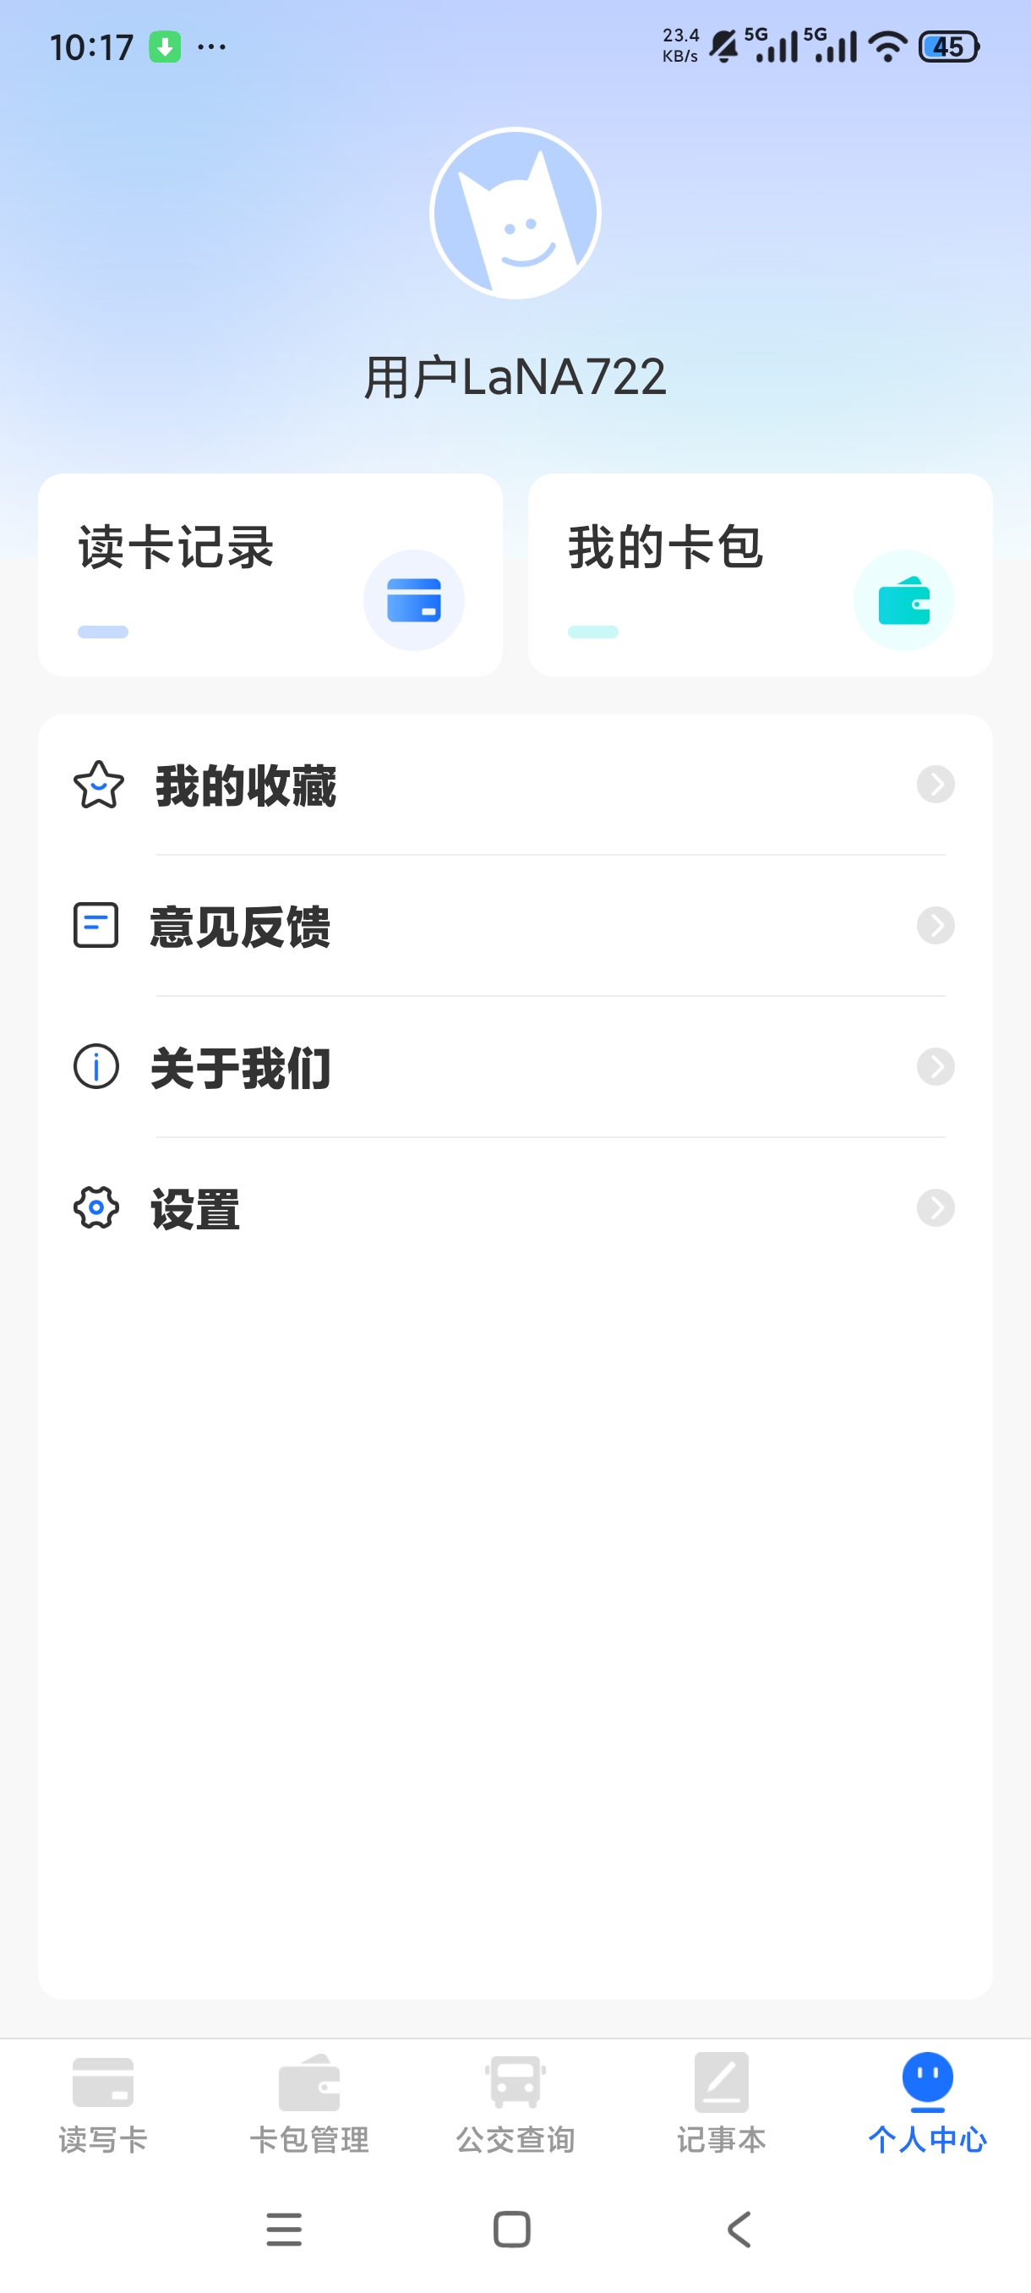This screenshot has height=2293, width=1031.
Task: Open the green wallet icon in 我的卡包
Action: 903,600
